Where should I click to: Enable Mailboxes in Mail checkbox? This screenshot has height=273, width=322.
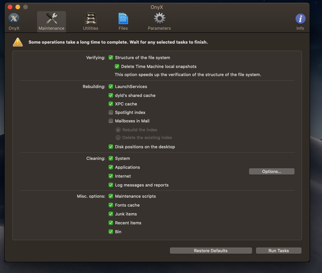coord(111,121)
